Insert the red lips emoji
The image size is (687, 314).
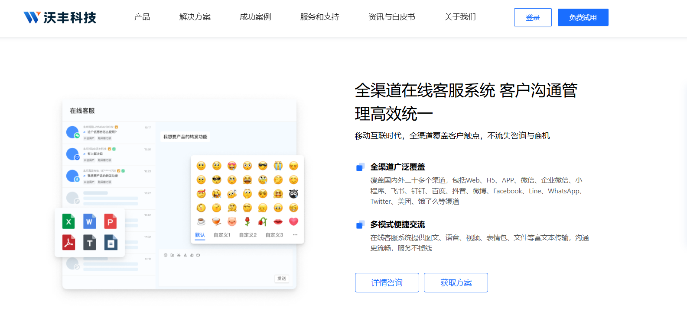click(278, 221)
